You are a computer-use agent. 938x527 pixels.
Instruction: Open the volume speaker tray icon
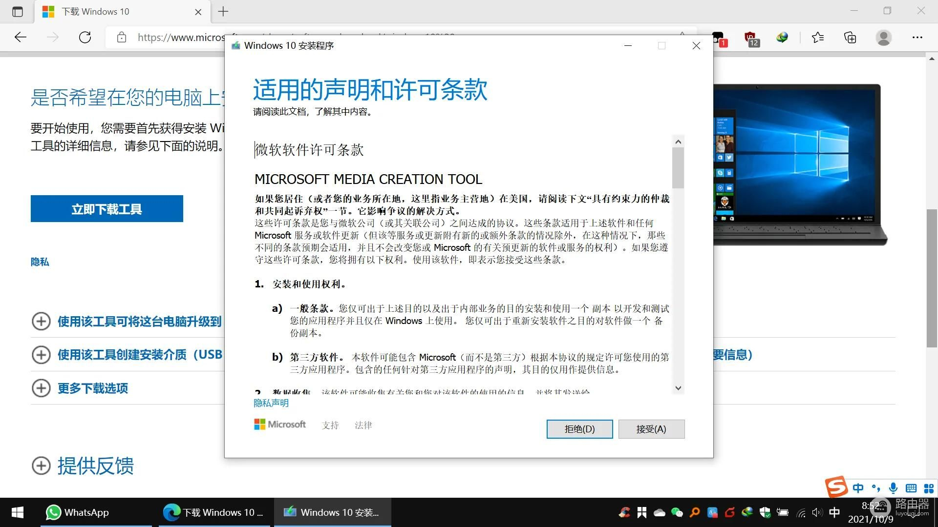817,512
